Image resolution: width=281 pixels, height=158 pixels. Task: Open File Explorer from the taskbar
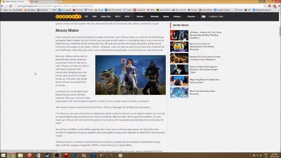coord(21,155)
